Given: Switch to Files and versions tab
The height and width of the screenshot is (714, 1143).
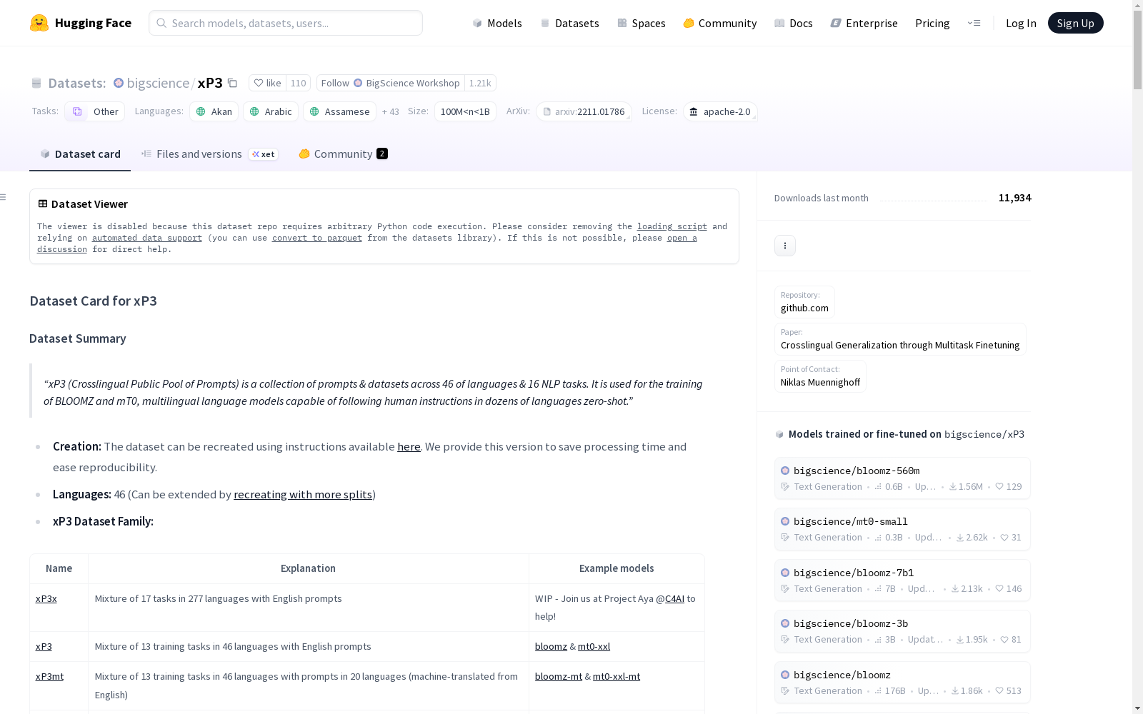Looking at the screenshot, I should click(209, 154).
